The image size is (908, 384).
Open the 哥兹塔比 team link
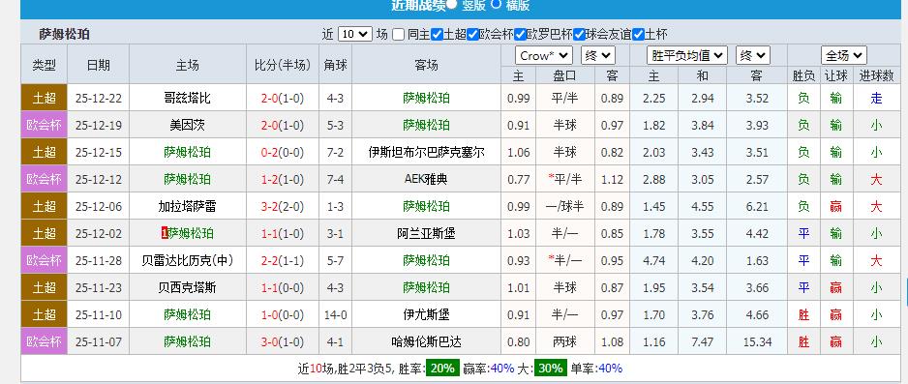(187, 99)
